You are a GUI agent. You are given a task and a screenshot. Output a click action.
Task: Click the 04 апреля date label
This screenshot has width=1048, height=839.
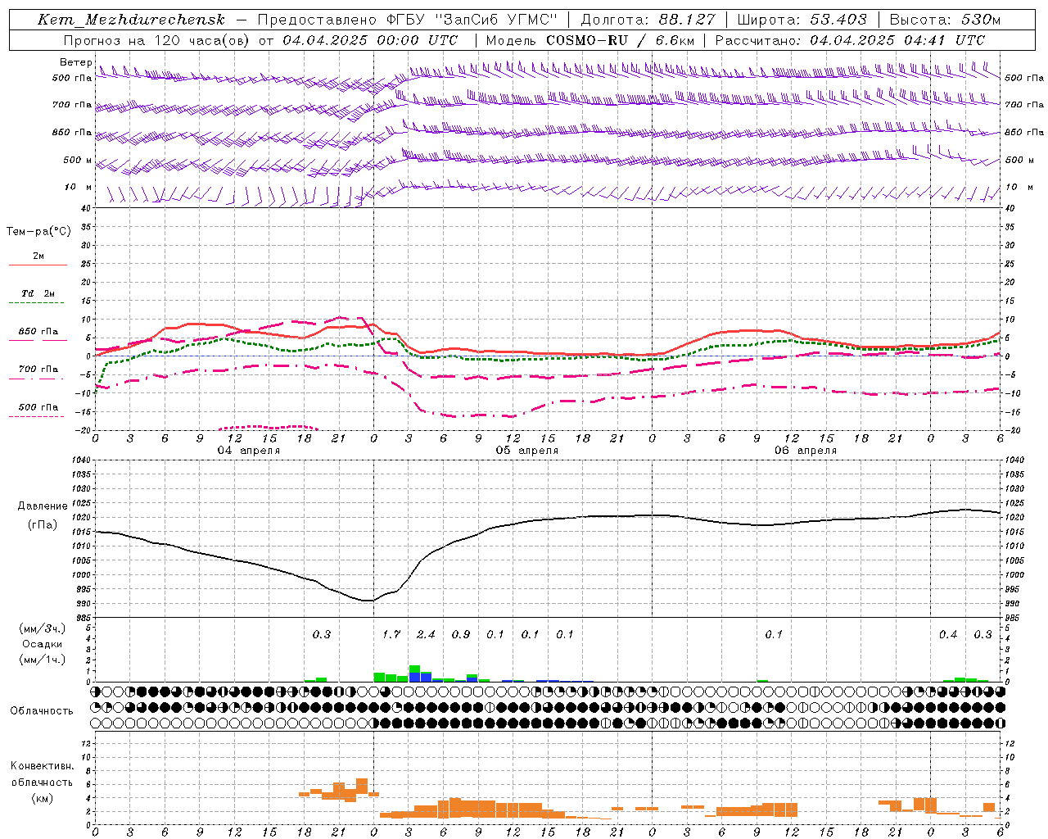pos(248,450)
